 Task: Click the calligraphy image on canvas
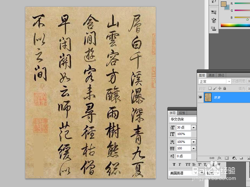(90, 92)
